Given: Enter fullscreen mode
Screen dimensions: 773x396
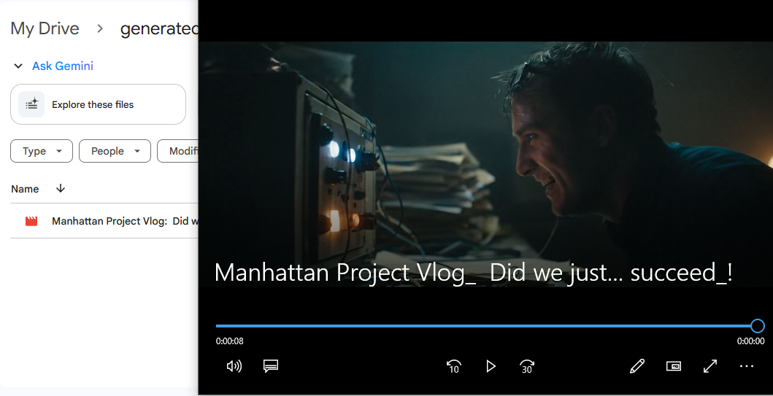Looking at the screenshot, I should (710, 366).
